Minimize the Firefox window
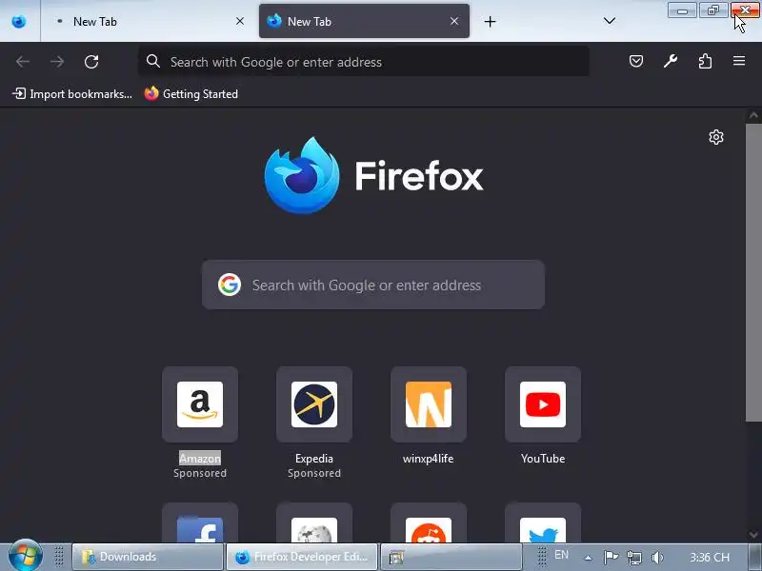This screenshot has height=571, width=762. (682, 10)
